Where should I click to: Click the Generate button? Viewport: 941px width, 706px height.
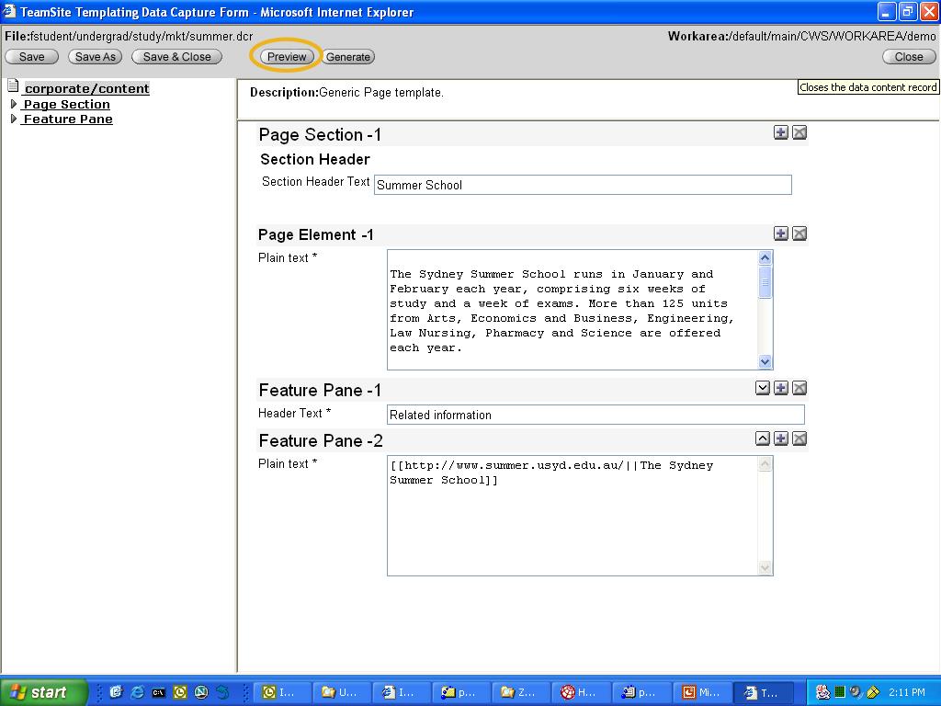click(348, 57)
